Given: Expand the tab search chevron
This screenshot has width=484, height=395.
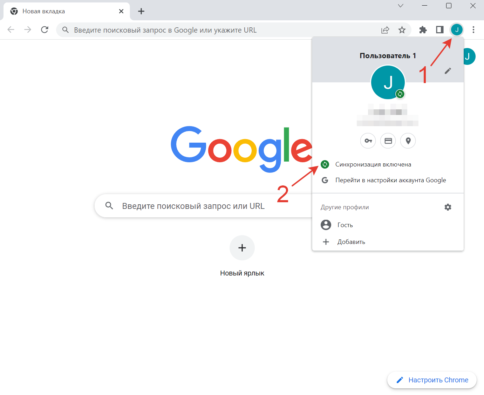Looking at the screenshot, I should [401, 6].
